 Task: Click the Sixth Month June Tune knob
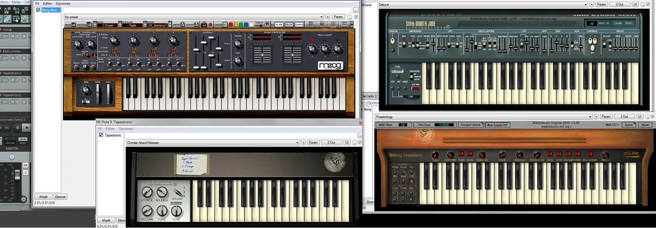coord(397,76)
